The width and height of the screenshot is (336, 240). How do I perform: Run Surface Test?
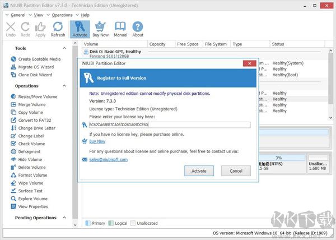point(26,191)
